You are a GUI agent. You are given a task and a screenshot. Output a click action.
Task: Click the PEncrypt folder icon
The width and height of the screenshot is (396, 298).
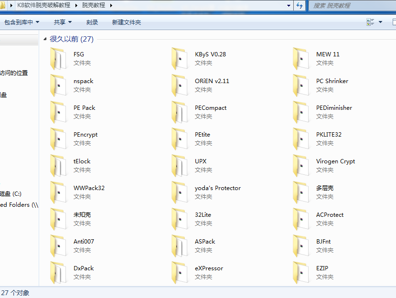point(58,139)
